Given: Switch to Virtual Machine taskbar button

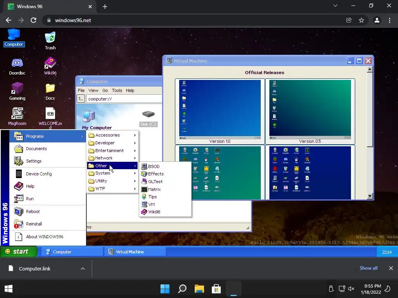Looking at the screenshot, I should tap(135, 252).
